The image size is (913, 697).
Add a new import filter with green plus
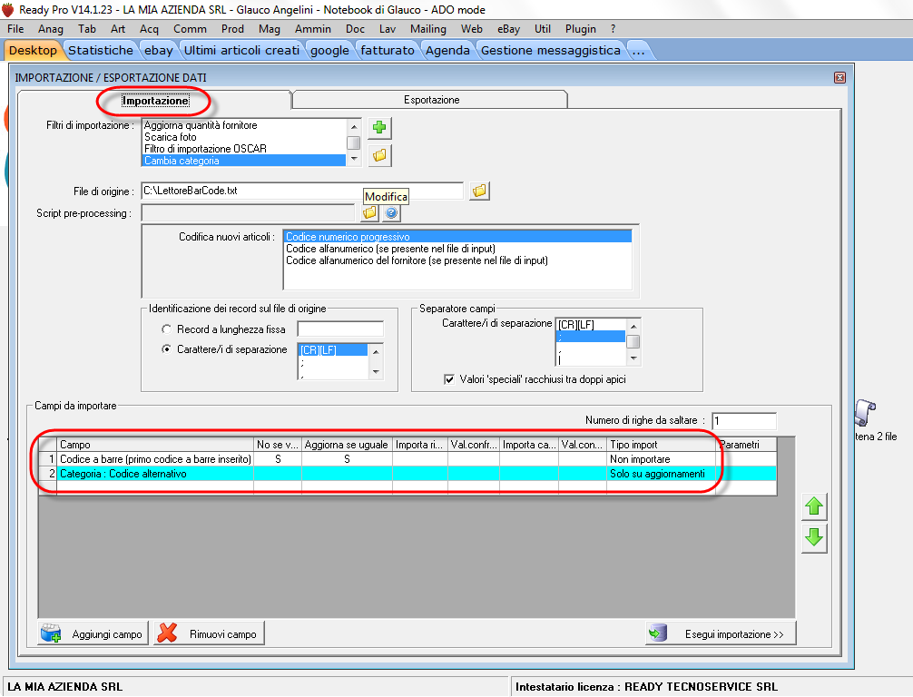pos(379,128)
